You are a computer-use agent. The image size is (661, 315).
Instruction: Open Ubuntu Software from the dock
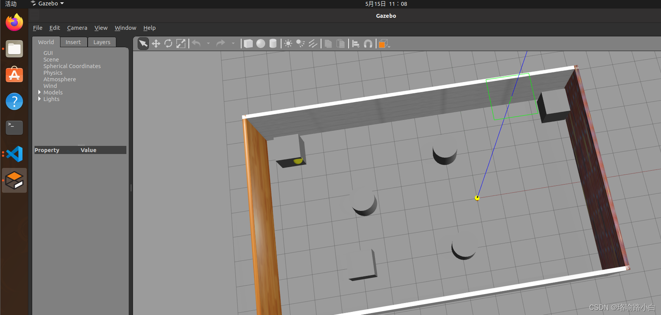pyautogui.click(x=14, y=75)
